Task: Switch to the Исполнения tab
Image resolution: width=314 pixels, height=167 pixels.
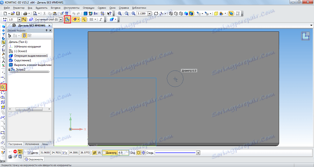Action: point(32,144)
